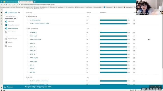Open the Notes panel icon in the browser side panel
Image resolution: width=163 pixels, height=91 pixels.
click(1, 15)
